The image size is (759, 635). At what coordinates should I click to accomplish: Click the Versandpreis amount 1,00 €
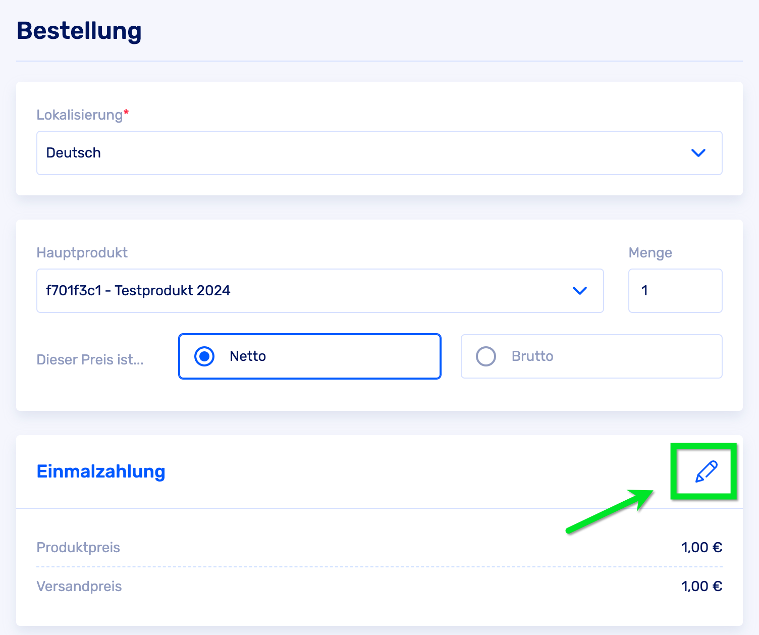pos(701,587)
